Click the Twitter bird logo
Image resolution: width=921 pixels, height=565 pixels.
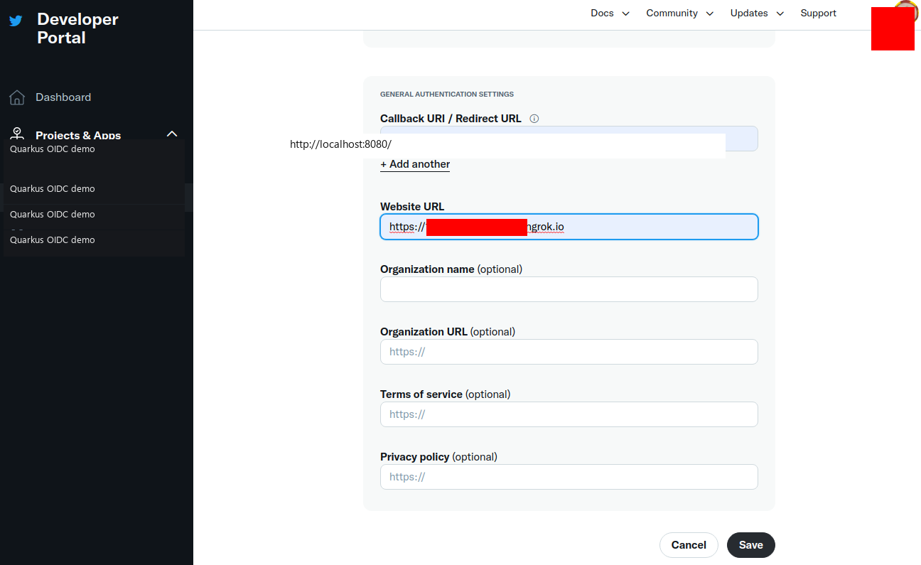click(x=16, y=21)
